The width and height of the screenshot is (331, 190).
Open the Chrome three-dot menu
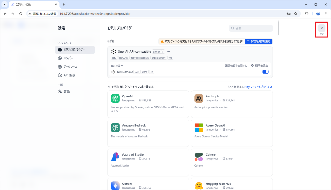pyautogui.click(x=326, y=13)
